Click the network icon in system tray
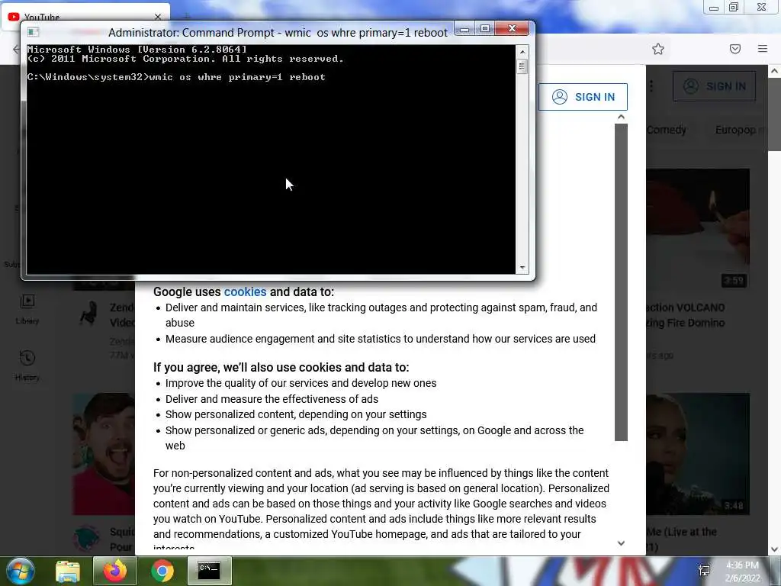 click(x=704, y=571)
